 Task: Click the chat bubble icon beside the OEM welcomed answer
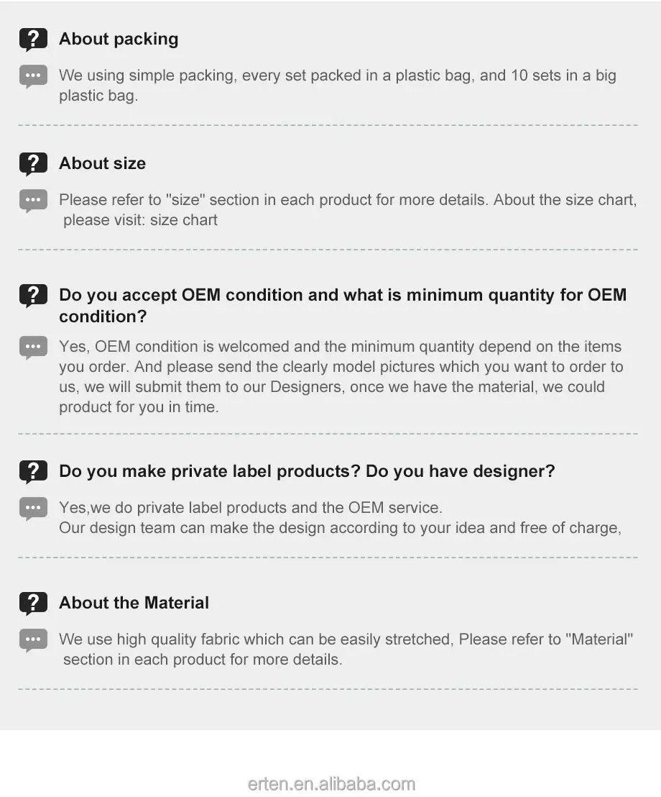[x=34, y=347]
